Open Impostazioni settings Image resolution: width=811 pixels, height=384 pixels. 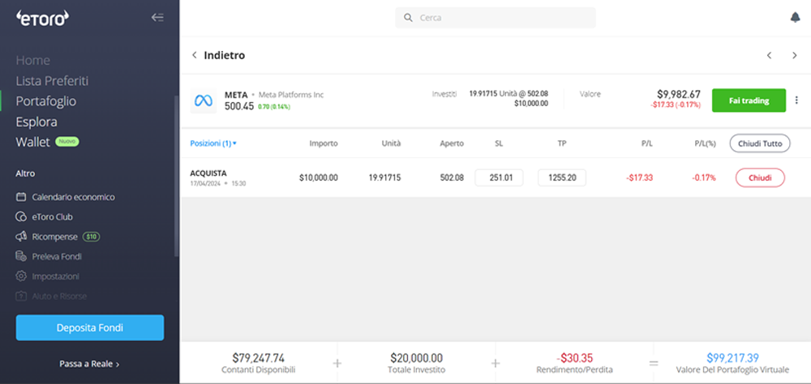tap(55, 276)
